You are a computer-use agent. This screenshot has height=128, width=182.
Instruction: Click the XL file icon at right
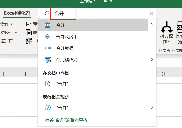[179, 27]
